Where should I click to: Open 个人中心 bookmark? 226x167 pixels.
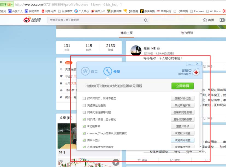(82, 11)
